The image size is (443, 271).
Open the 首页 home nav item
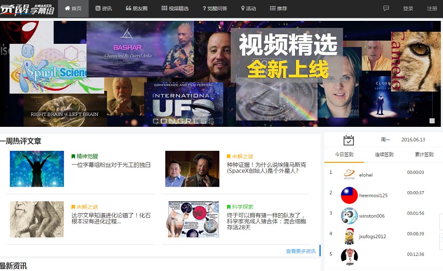pyautogui.click(x=73, y=8)
